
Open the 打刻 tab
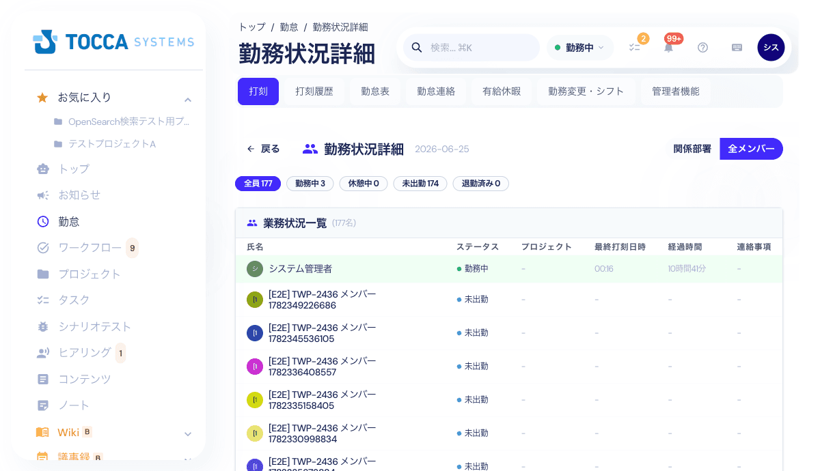(x=258, y=91)
